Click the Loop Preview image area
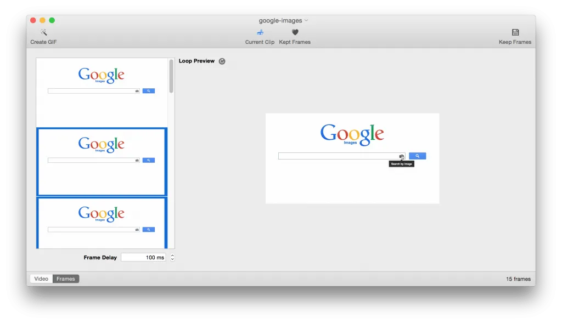 tap(352, 158)
